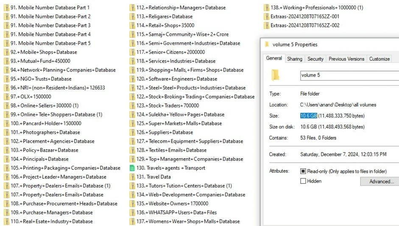Screen dimensions: 399x226
Task: Click the zip icon beside 114.+Retail+Shops+35000
Action: click(x=132, y=25)
